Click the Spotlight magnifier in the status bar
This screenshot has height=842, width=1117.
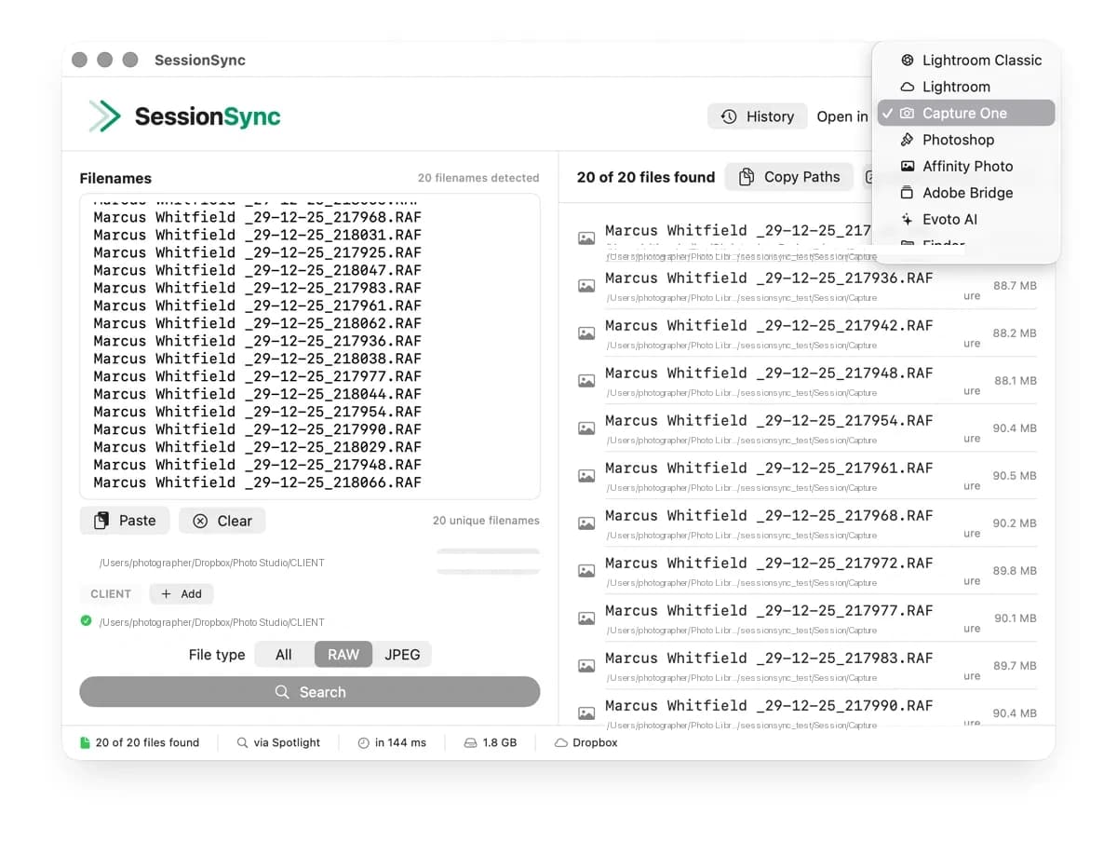(242, 742)
